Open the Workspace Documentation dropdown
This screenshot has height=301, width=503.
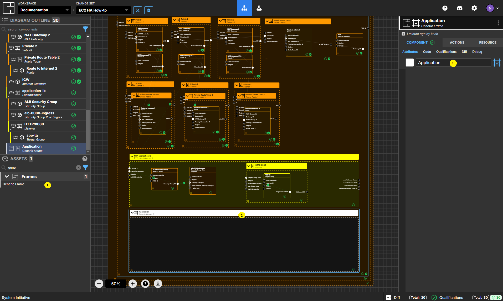[45, 10]
